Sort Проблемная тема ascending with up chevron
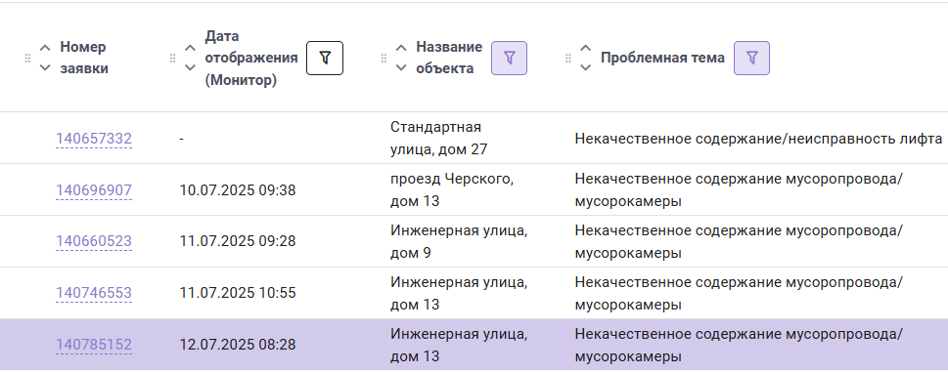This screenshot has width=948, height=372. 585,48
